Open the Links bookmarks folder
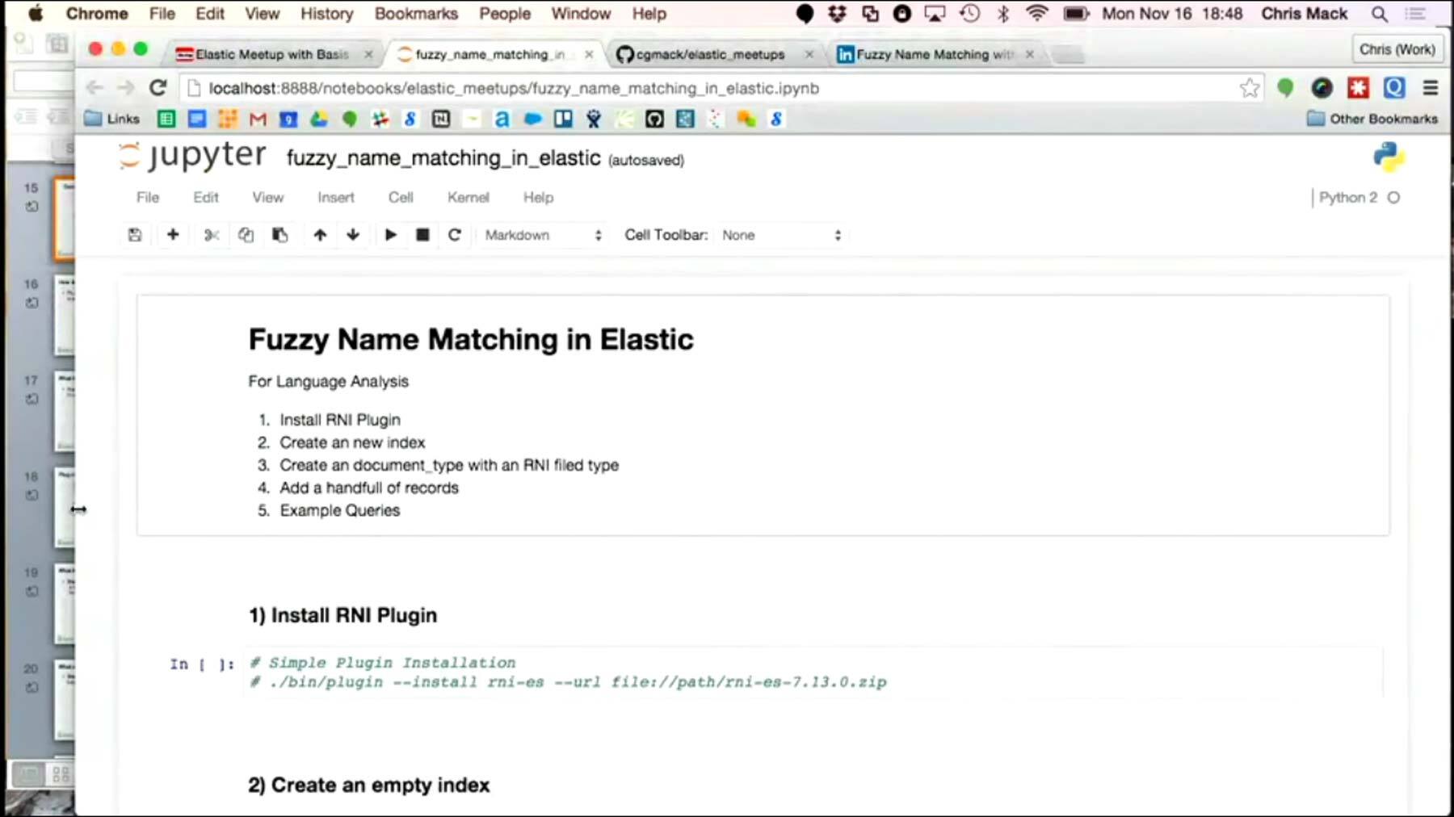Viewport: 1454px width, 817px height. tap(112, 119)
